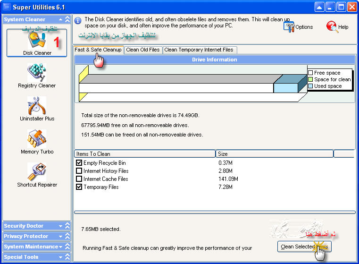Screen dimensions: 359x264
Task: Click the Super Utilities title bar icon
Action: (x=7, y=7)
